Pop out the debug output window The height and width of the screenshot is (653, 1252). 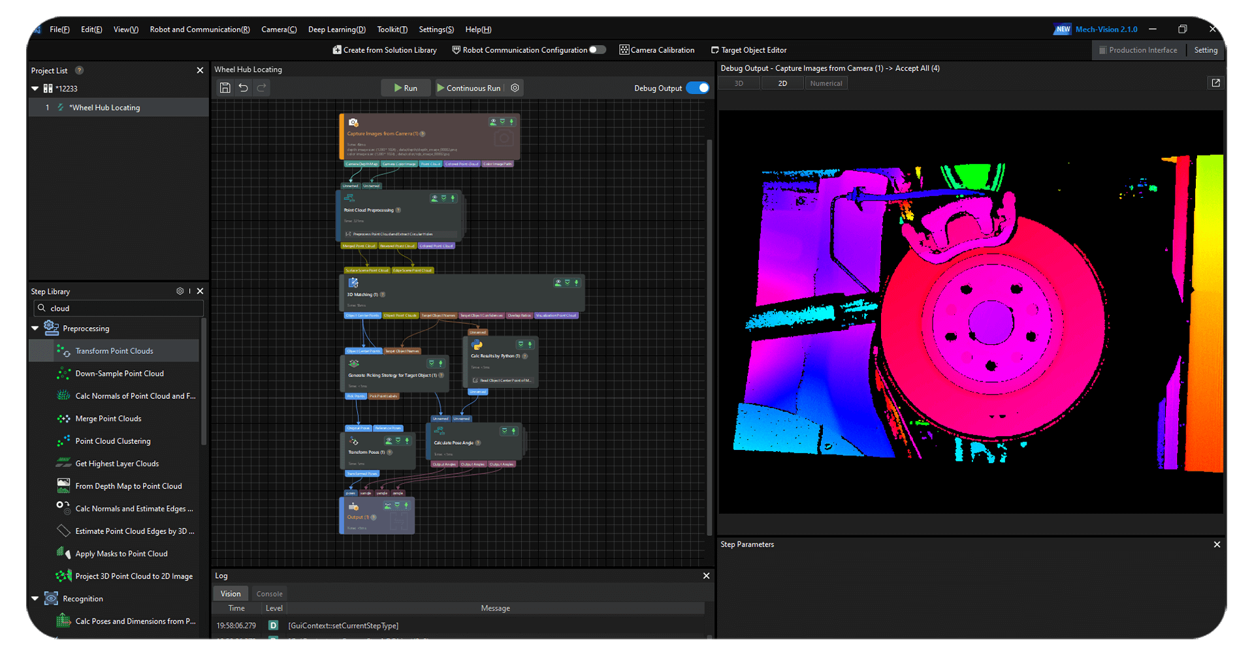[1215, 83]
